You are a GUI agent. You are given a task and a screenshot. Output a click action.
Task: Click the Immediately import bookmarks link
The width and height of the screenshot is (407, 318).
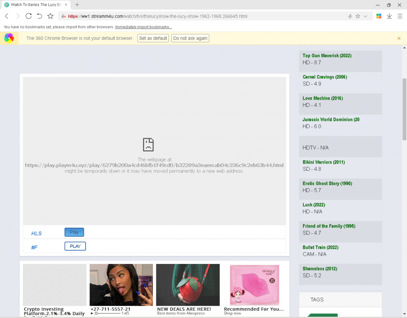[143, 27]
